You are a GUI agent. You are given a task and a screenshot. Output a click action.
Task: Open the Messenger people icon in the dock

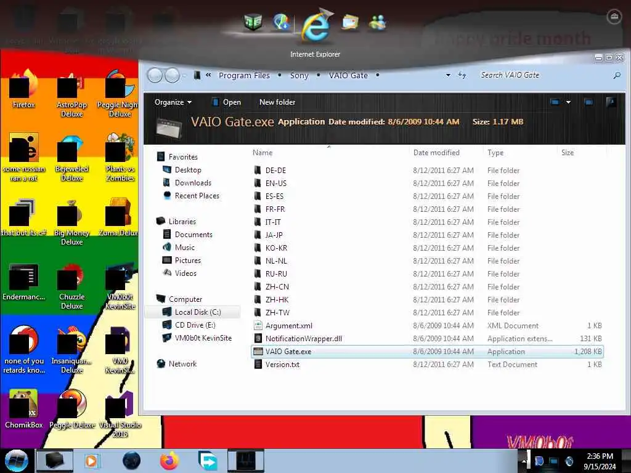378,22
